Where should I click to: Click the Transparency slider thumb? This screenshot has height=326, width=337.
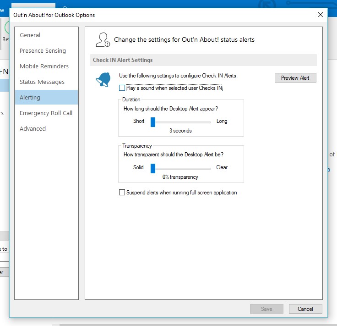click(153, 168)
